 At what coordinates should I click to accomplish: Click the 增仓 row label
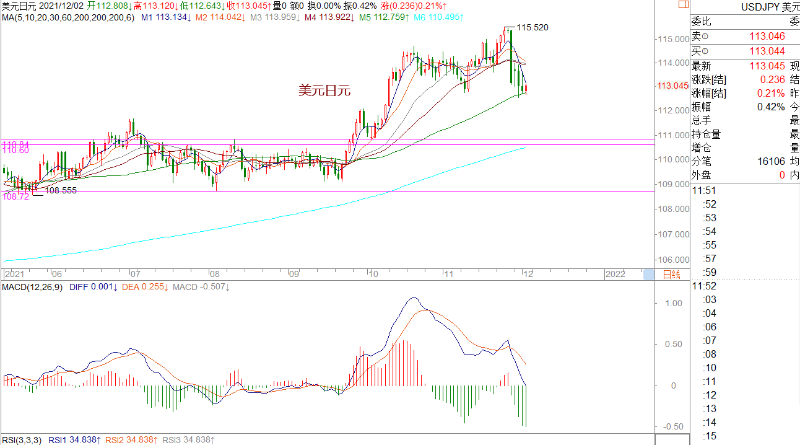click(x=701, y=148)
